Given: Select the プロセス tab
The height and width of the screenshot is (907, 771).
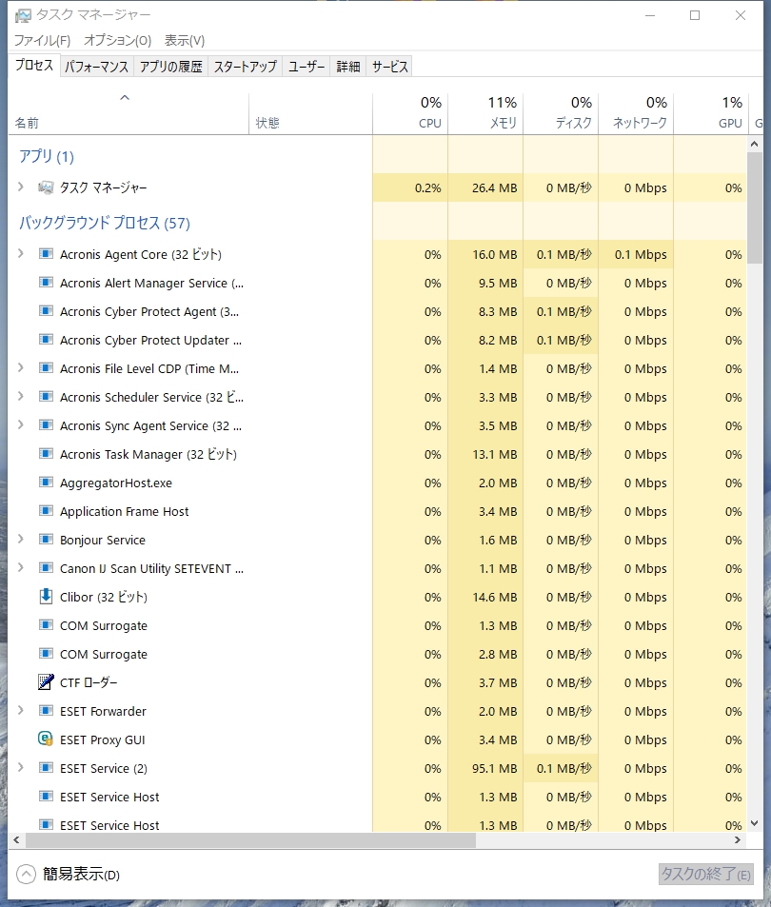Looking at the screenshot, I should point(34,66).
